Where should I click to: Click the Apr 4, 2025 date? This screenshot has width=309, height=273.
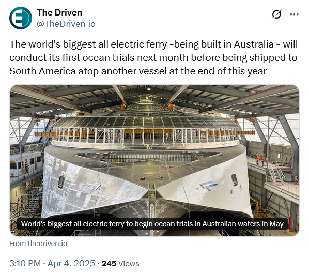(71, 263)
